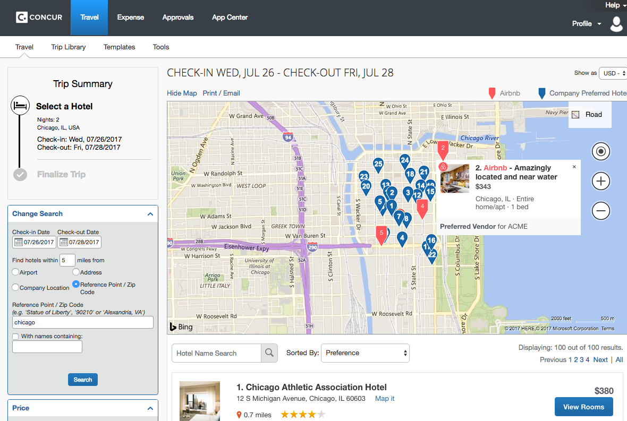Select blue hotel pin number 15
The image size is (627, 421).
coord(430,193)
